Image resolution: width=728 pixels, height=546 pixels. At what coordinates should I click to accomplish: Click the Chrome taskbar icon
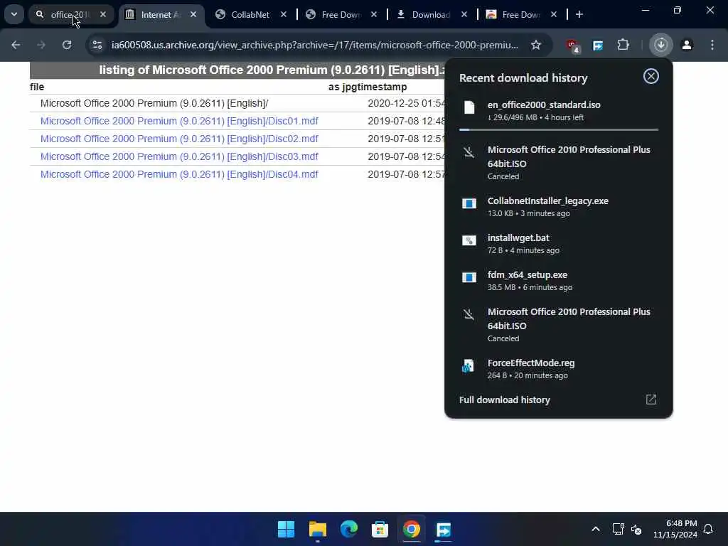click(412, 529)
